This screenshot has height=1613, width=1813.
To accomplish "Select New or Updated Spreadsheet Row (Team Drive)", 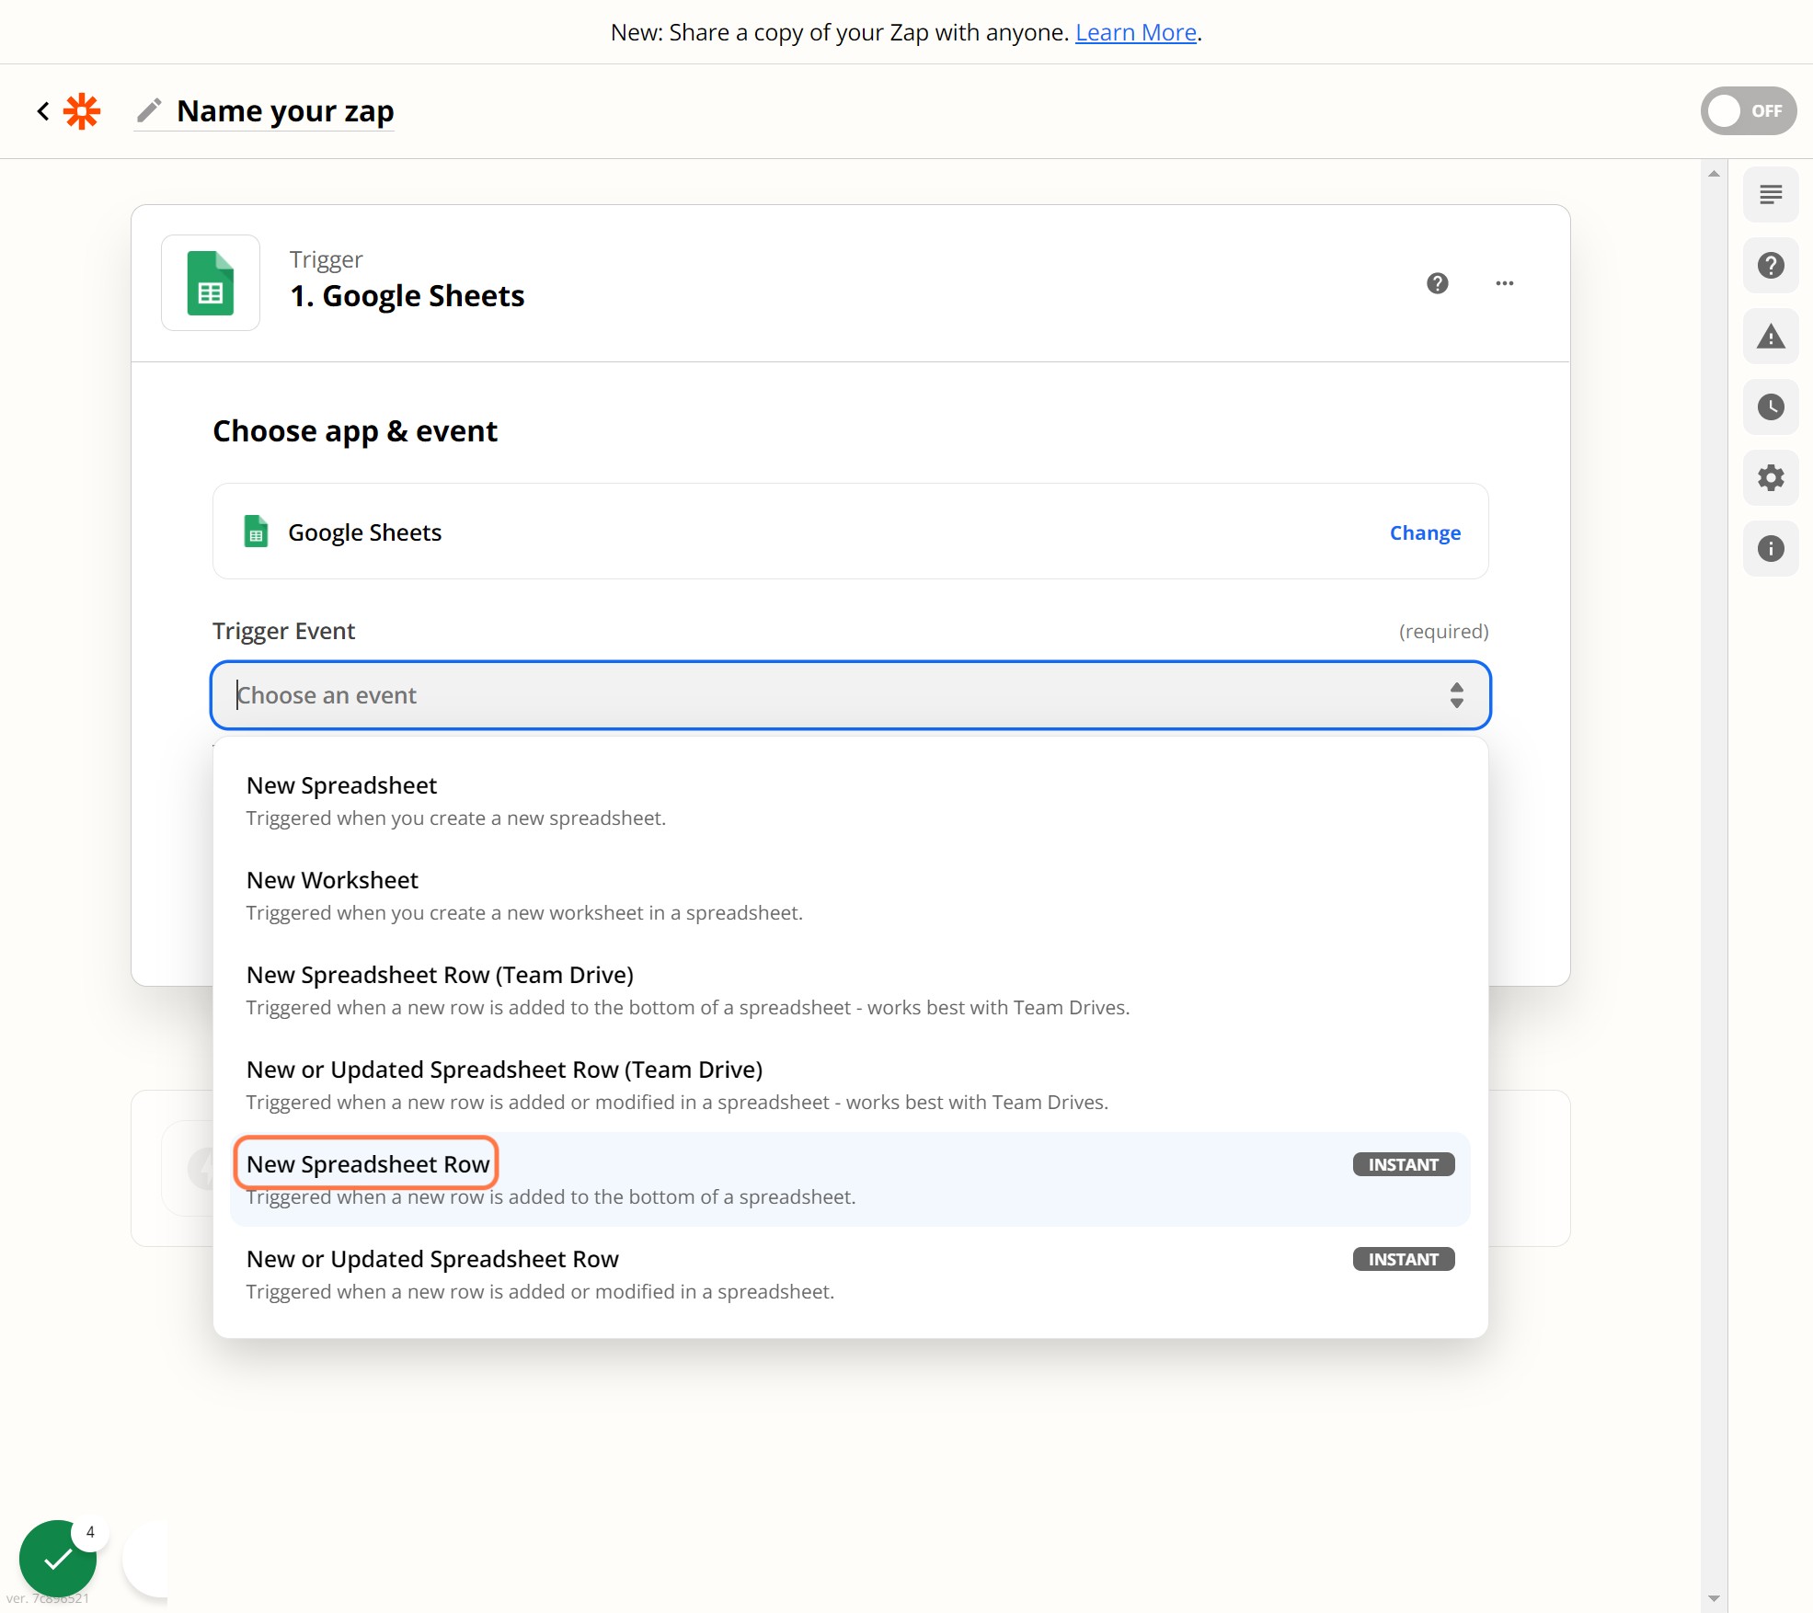I will pos(850,1085).
